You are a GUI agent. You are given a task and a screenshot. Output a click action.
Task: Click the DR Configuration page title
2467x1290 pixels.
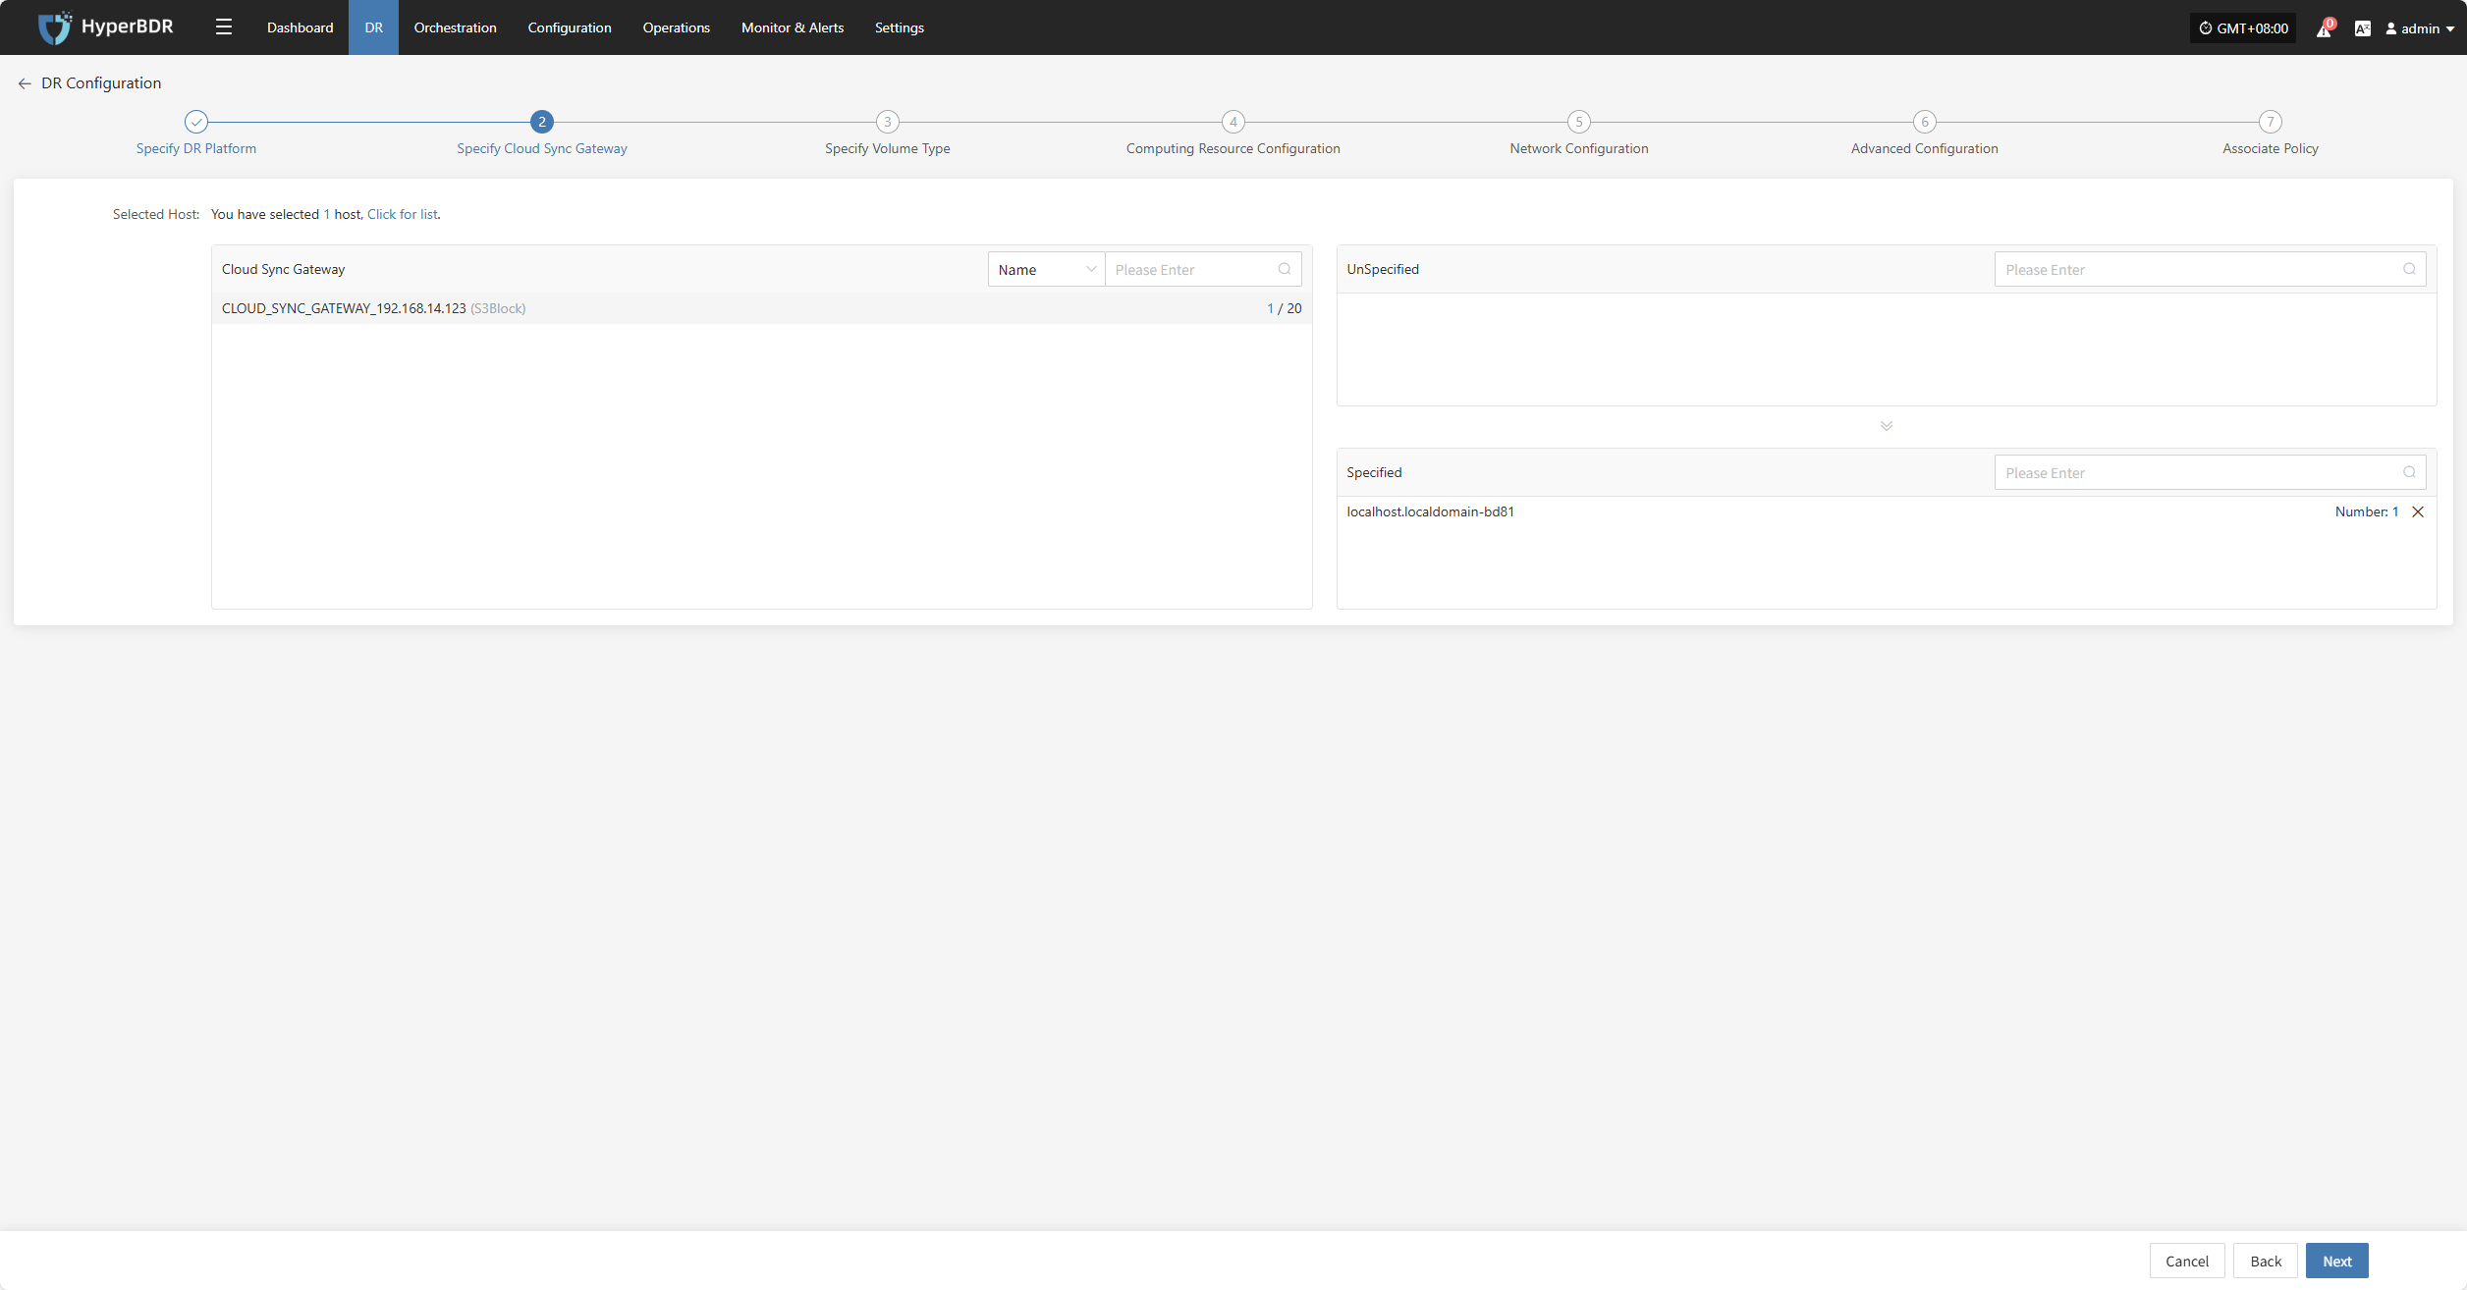(x=101, y=83)
